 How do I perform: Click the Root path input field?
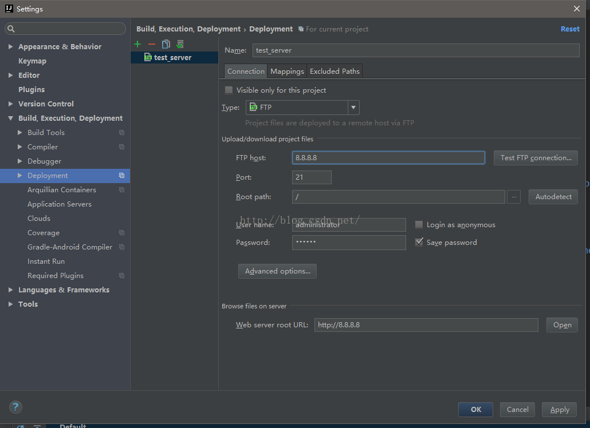pyautogui.click(x=399, y=197)
